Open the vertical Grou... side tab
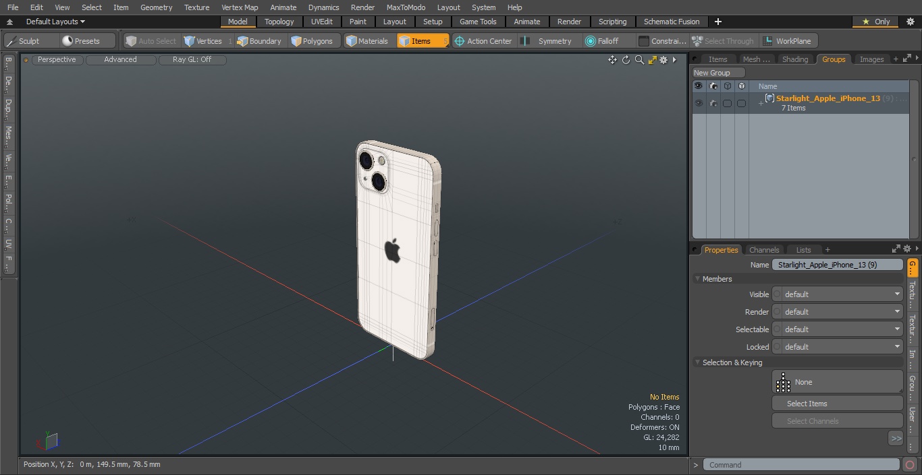This screenshot has height=475, width=922. 912,387
